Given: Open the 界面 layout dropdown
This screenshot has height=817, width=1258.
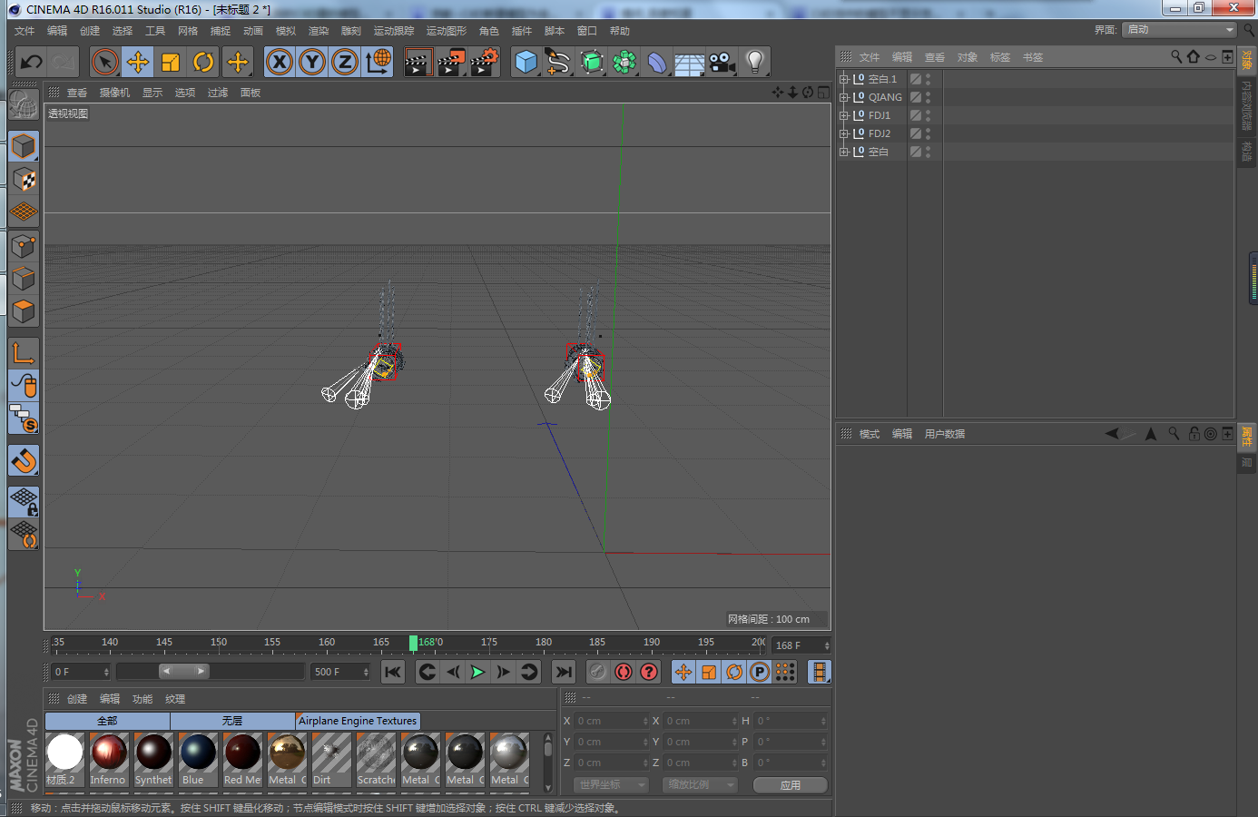Looking at the screenshot, I should tap(1180, 30).
